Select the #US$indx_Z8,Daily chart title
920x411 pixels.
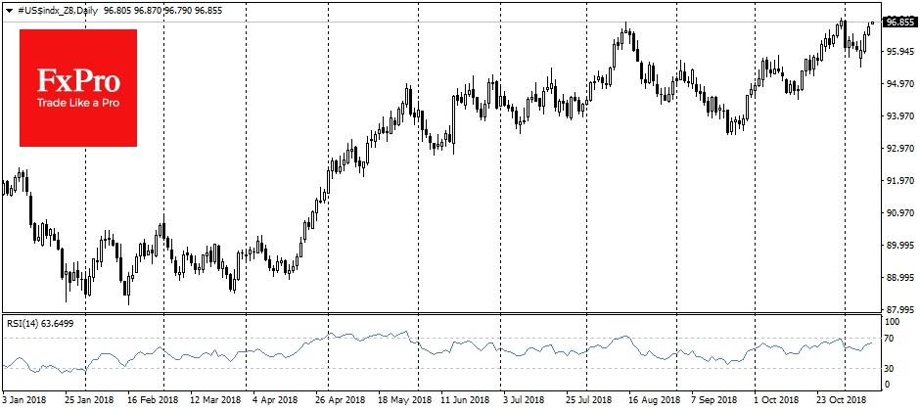coord(57,10)
